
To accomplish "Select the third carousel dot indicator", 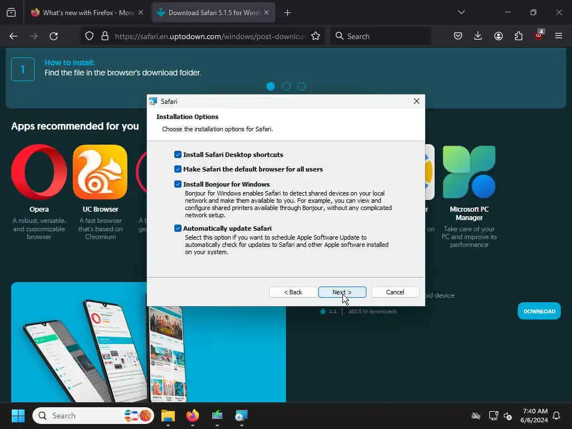I will click(x=301, y=87).
